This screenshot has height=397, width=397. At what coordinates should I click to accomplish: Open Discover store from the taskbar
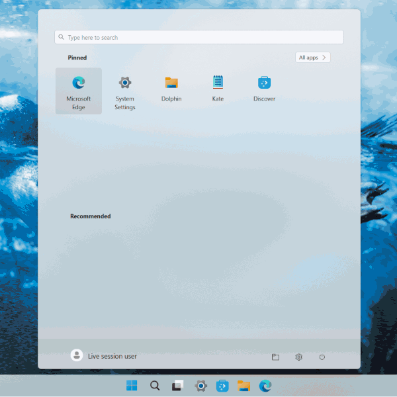[x=222, y=386]
